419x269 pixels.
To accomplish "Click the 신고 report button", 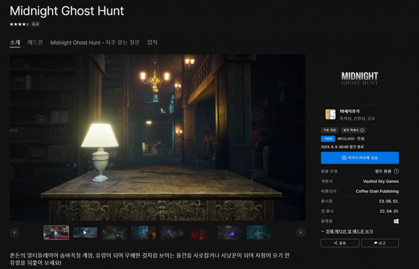I will pyautogui.click(x=380, y=243).
